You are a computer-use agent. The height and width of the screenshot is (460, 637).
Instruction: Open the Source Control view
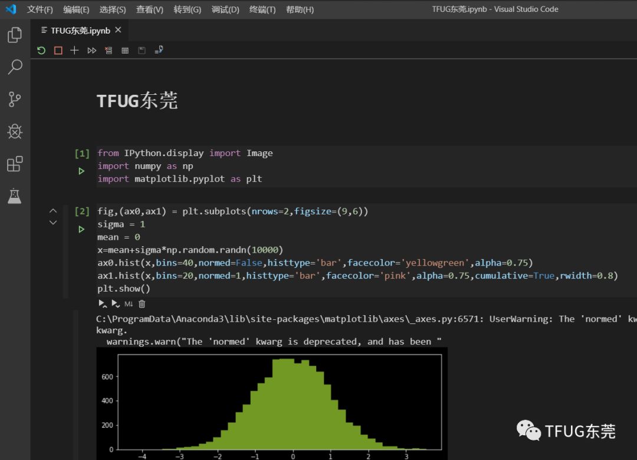pos(15,100)
